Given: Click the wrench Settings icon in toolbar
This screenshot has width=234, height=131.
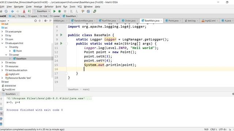Looking at the screenshot, I should coord(83,11).
